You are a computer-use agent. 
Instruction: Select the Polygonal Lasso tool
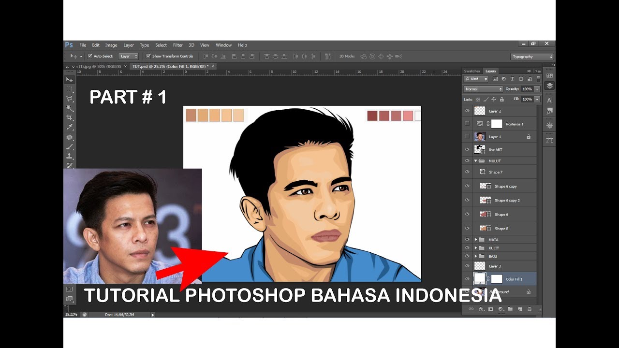pos(70,99)
